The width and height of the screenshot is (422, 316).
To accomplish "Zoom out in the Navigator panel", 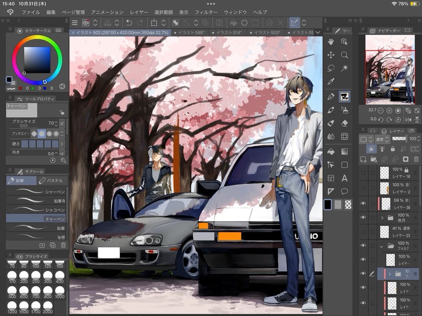I will [x=381, y=110].
